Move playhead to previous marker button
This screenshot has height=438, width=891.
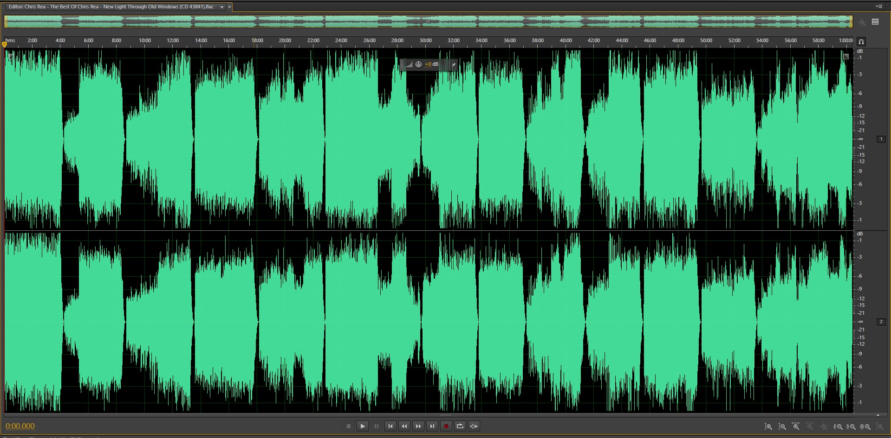pos(390,426)
